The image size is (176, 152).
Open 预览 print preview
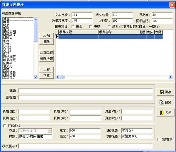pos(165,102)
